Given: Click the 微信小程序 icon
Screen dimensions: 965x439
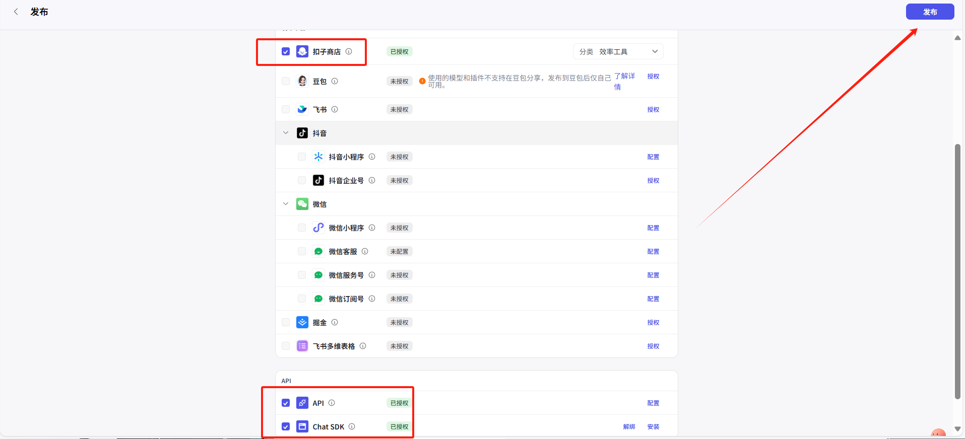Looking at the screenshot, I should [318, 228].
